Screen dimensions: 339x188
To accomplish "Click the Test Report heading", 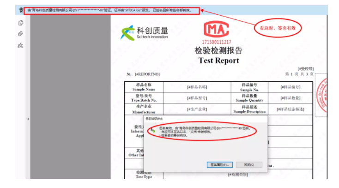I will coord(218,61).
